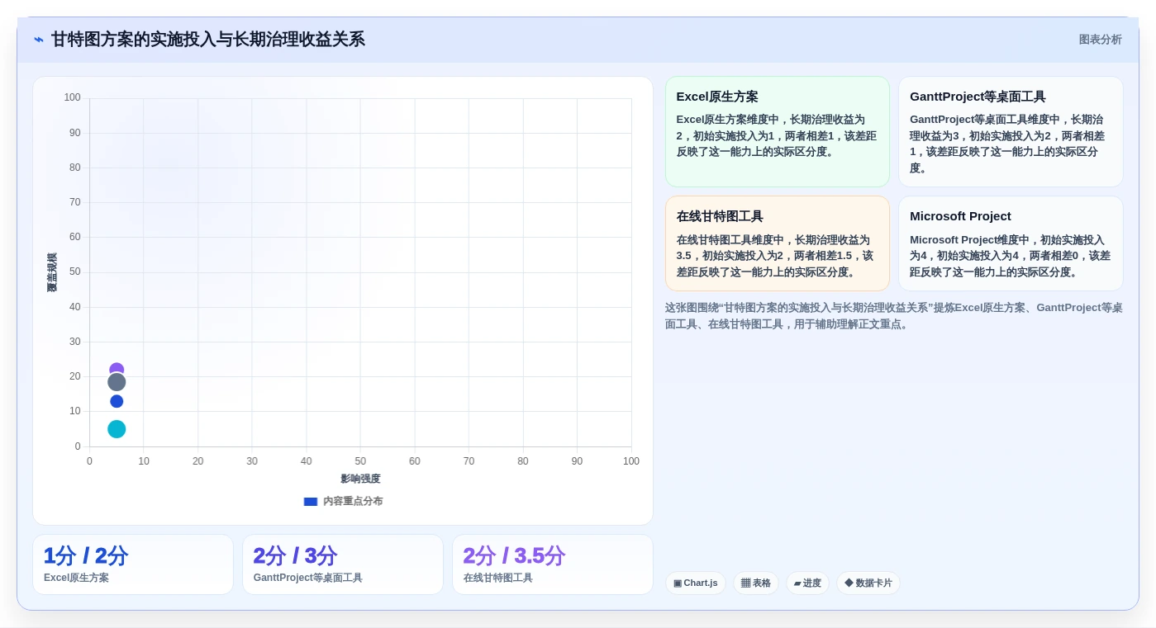The height and width of the screenshot is (628, 1156).
Task: Click the 图表分析 label in header
Action: [x=1100, y=40]
